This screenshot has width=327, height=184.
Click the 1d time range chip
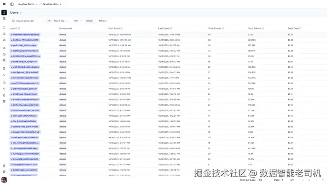49,21
